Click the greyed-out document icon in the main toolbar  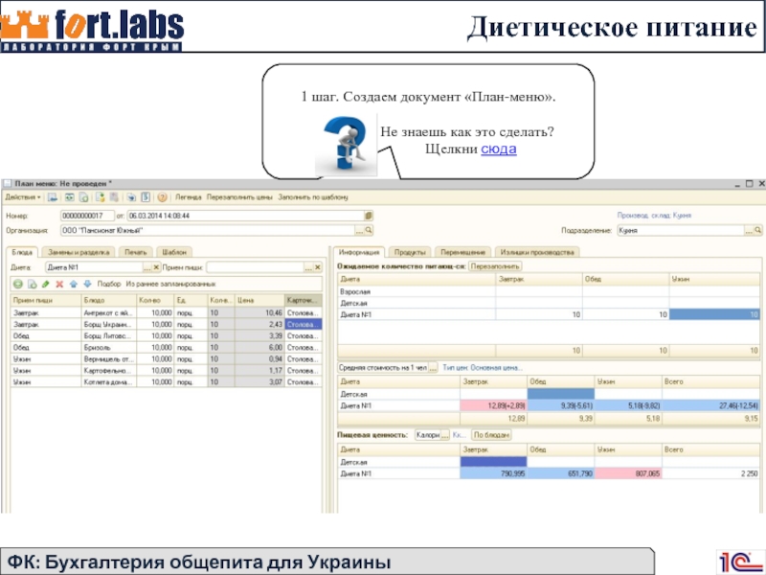[114, 197]
